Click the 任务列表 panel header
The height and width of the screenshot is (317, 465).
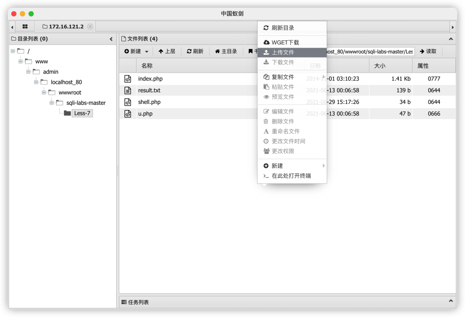click(x=287, y=302)
